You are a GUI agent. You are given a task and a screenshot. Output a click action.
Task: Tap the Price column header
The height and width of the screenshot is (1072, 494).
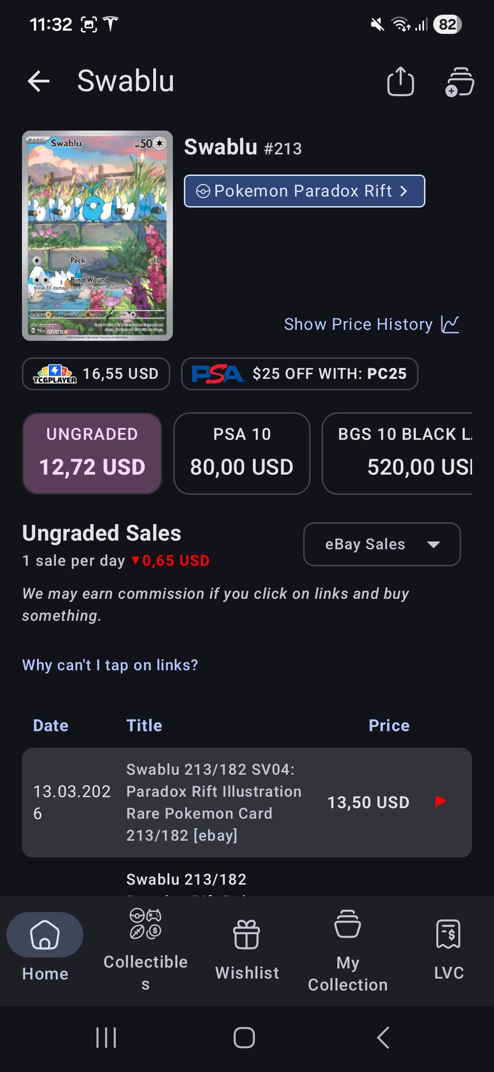(x=389, y=725)
